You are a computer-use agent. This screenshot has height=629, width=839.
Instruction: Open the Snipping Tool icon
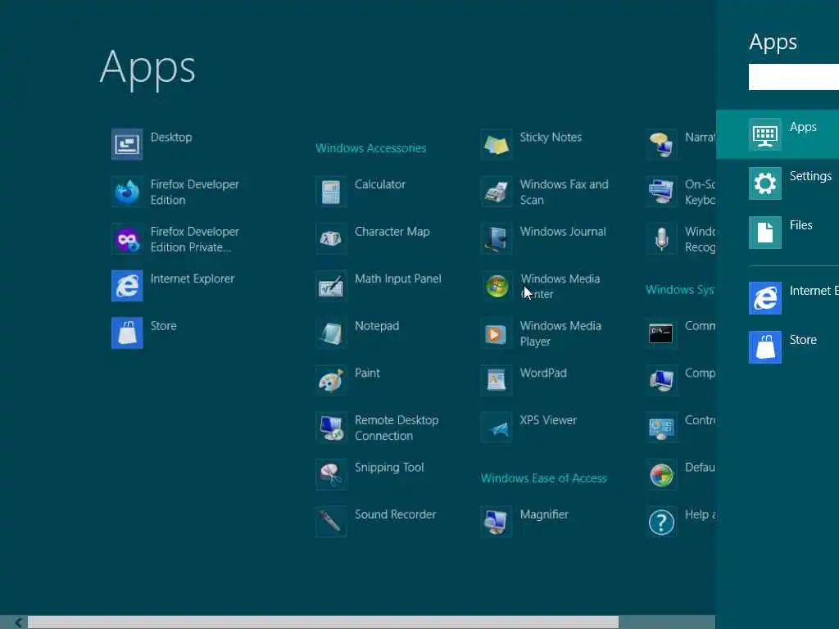pos(331,474)
